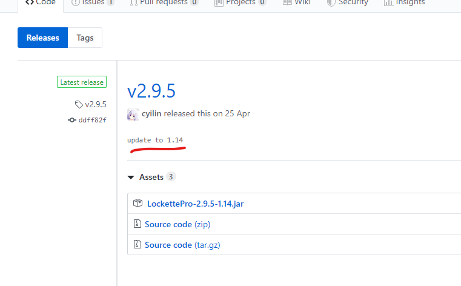461x286 pixels.
Task: Open the Pull requests tab
Action: point(164,2)
